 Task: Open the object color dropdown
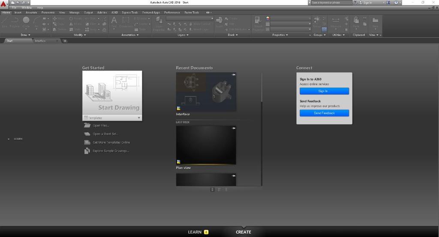tap(291, 18)
